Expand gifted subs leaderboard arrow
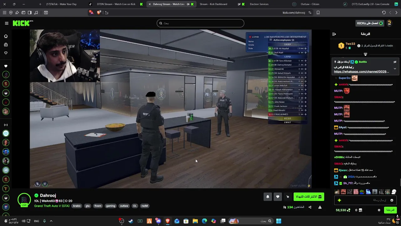 (x=365, y=54)
